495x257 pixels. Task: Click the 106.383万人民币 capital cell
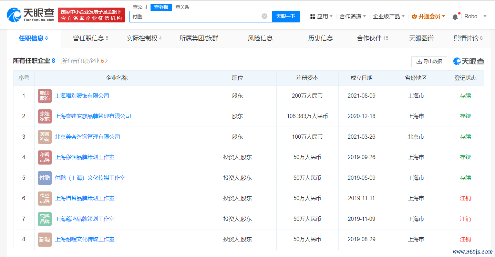pyautogui.click(x=307, y=116)
